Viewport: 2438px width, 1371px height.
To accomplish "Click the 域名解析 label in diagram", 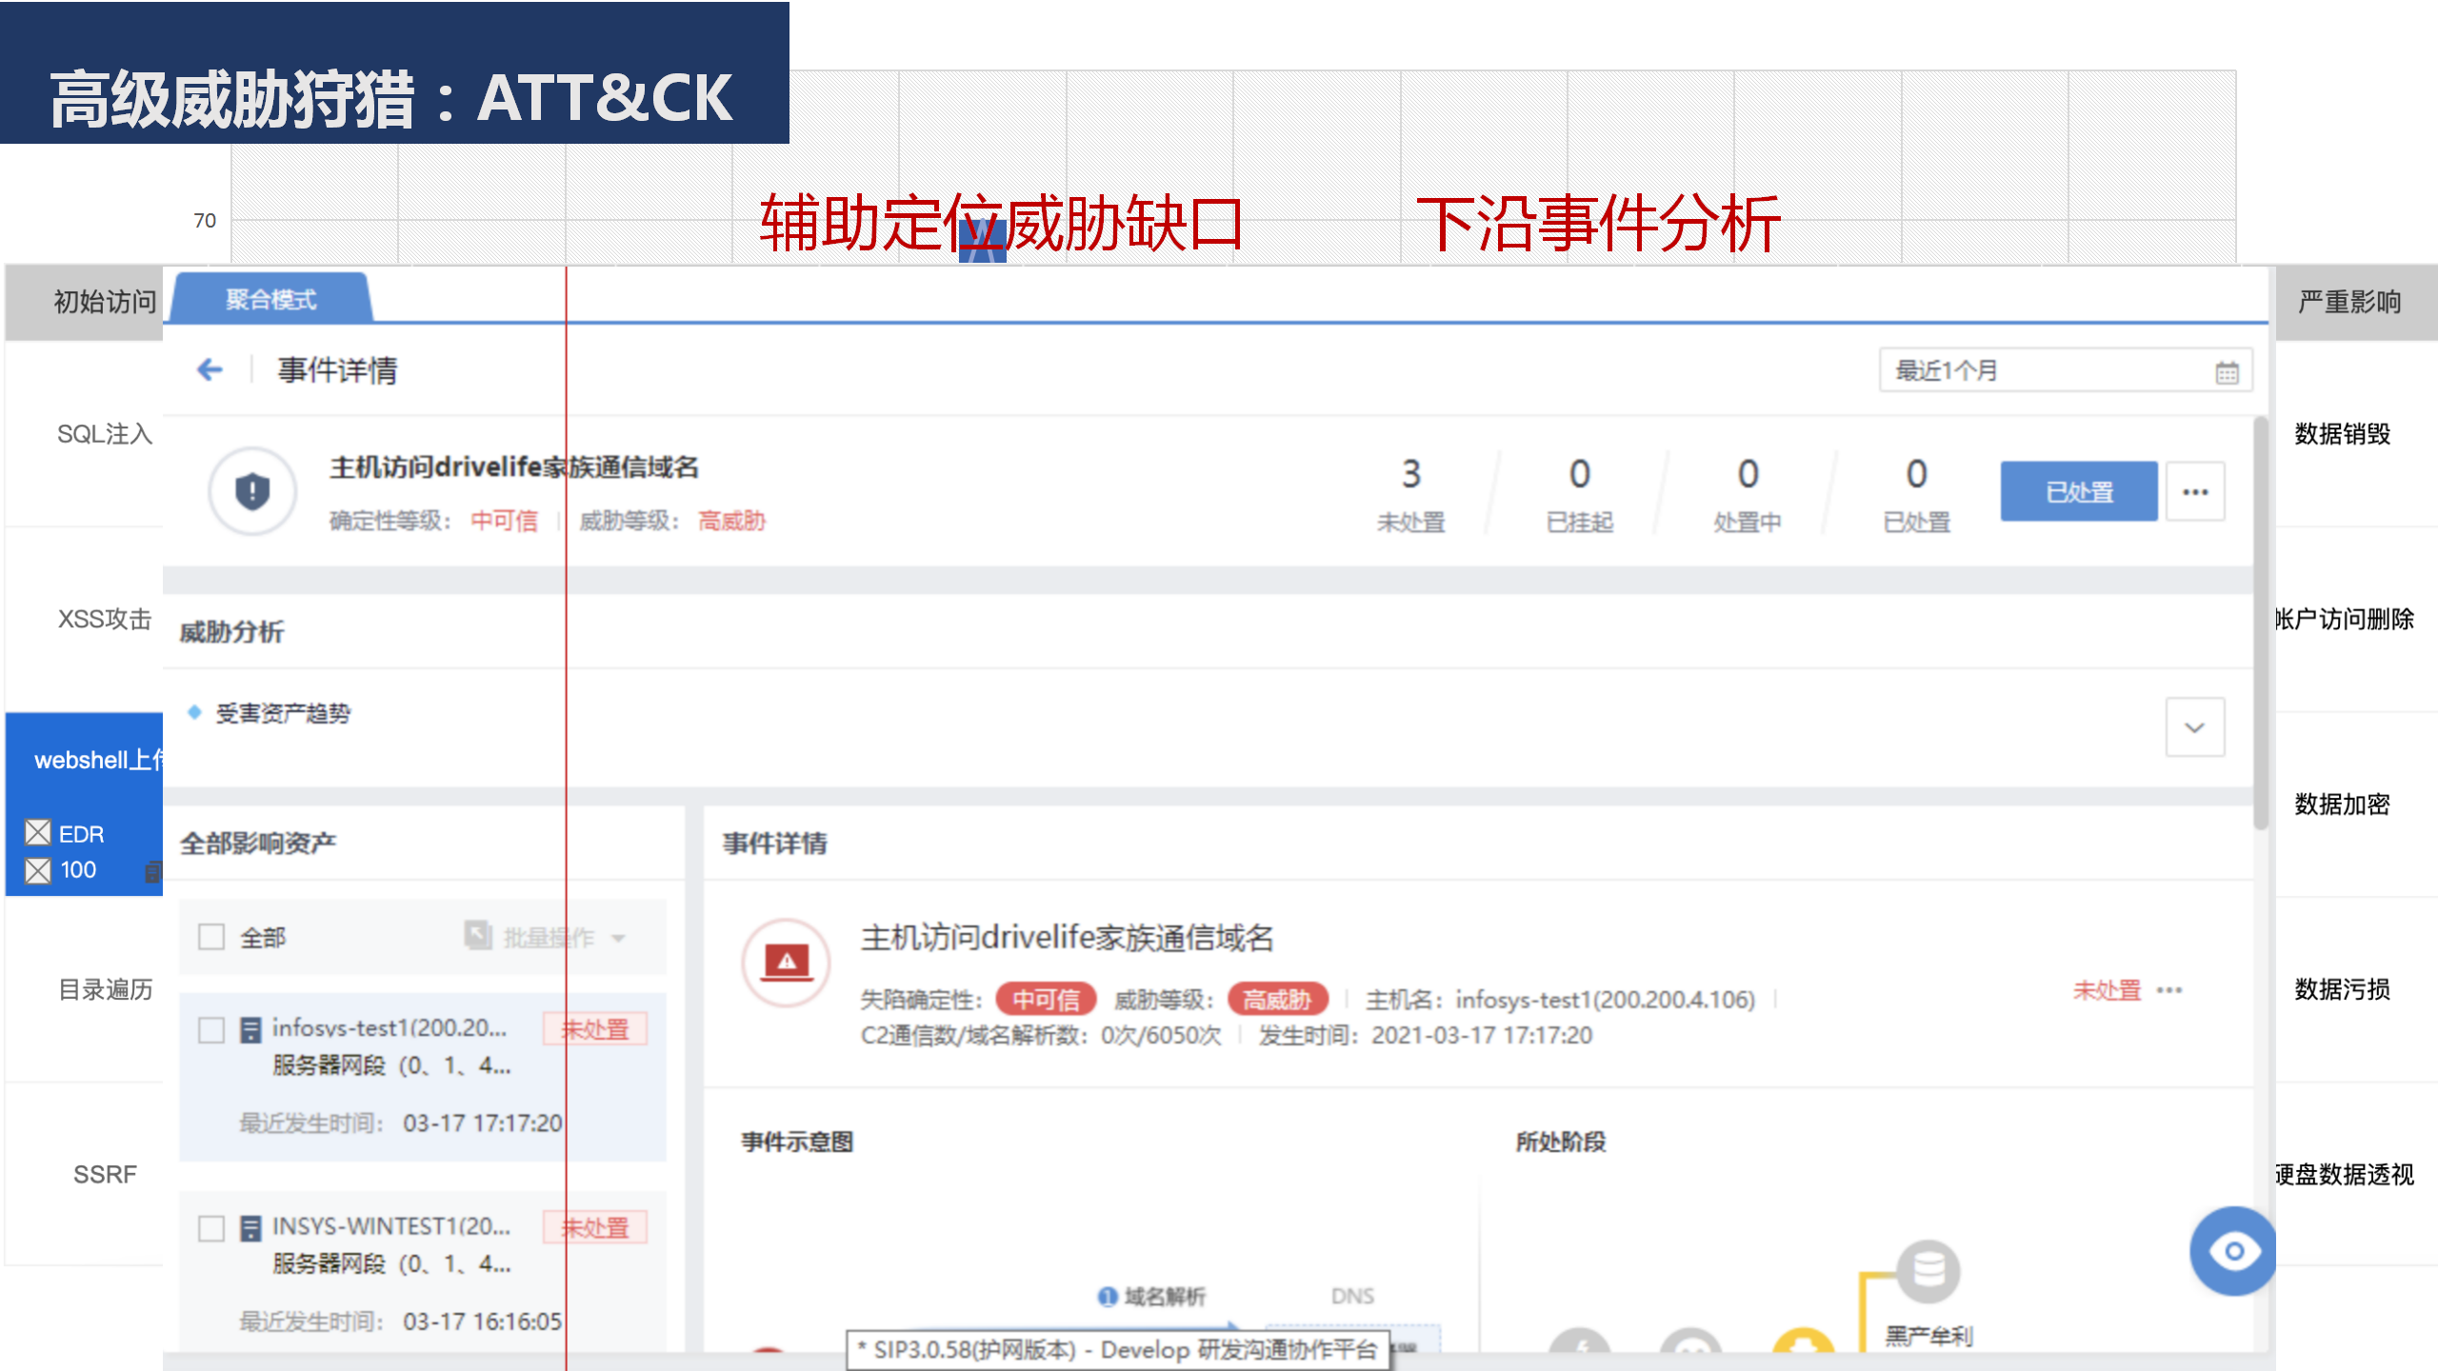I will point(1165,1297).
